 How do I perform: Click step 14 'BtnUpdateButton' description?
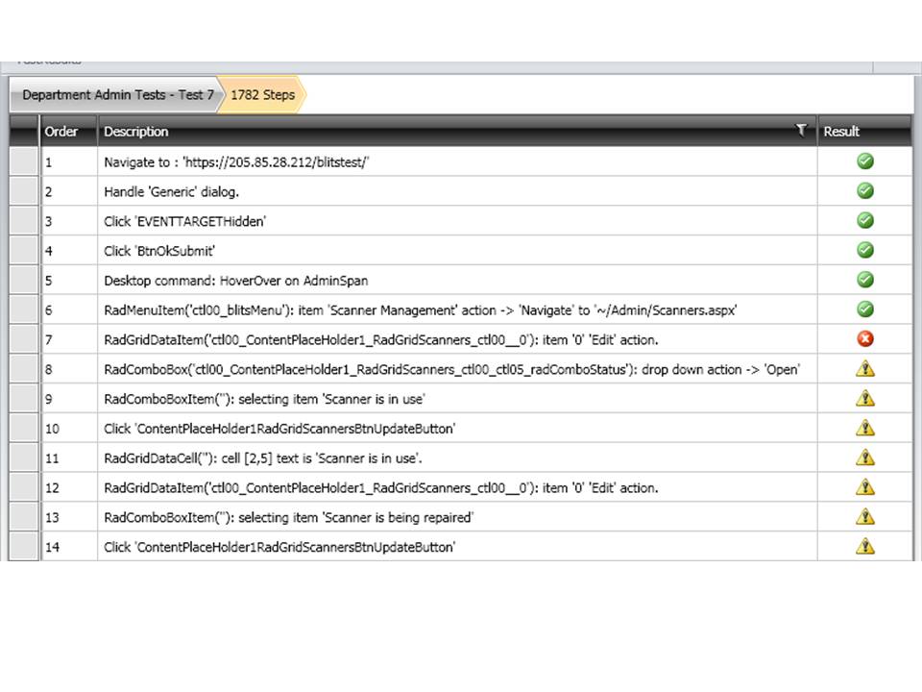point(279,547)
